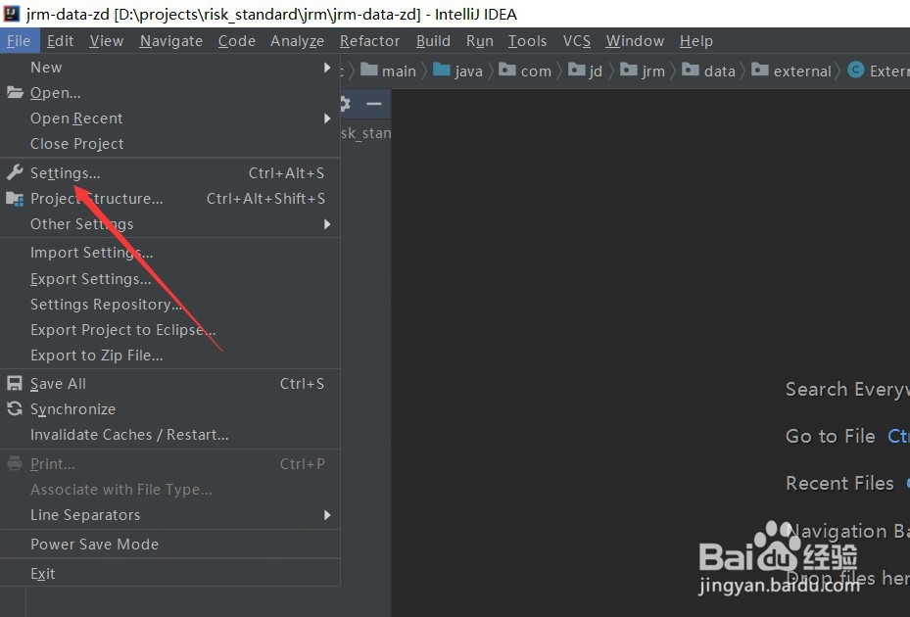Expand the Line Separators submenu arrow

(327, 515)
